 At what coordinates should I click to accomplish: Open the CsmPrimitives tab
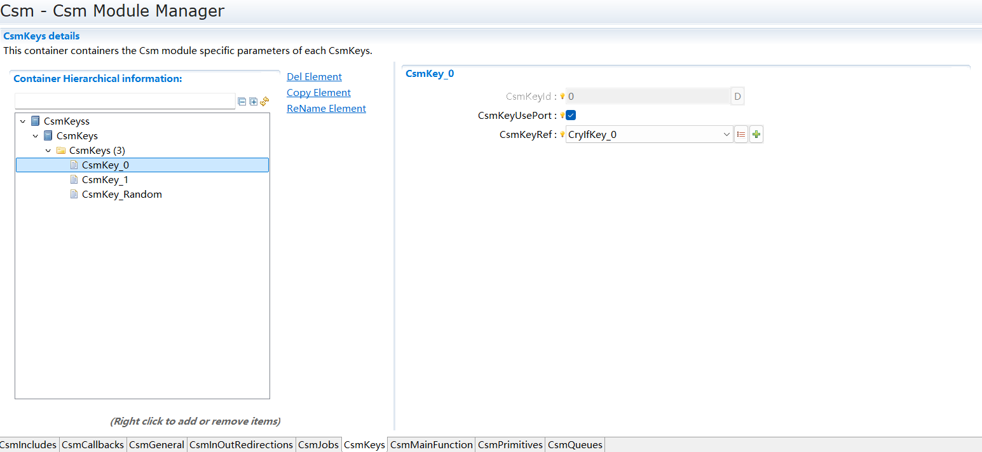pos(510,445)
